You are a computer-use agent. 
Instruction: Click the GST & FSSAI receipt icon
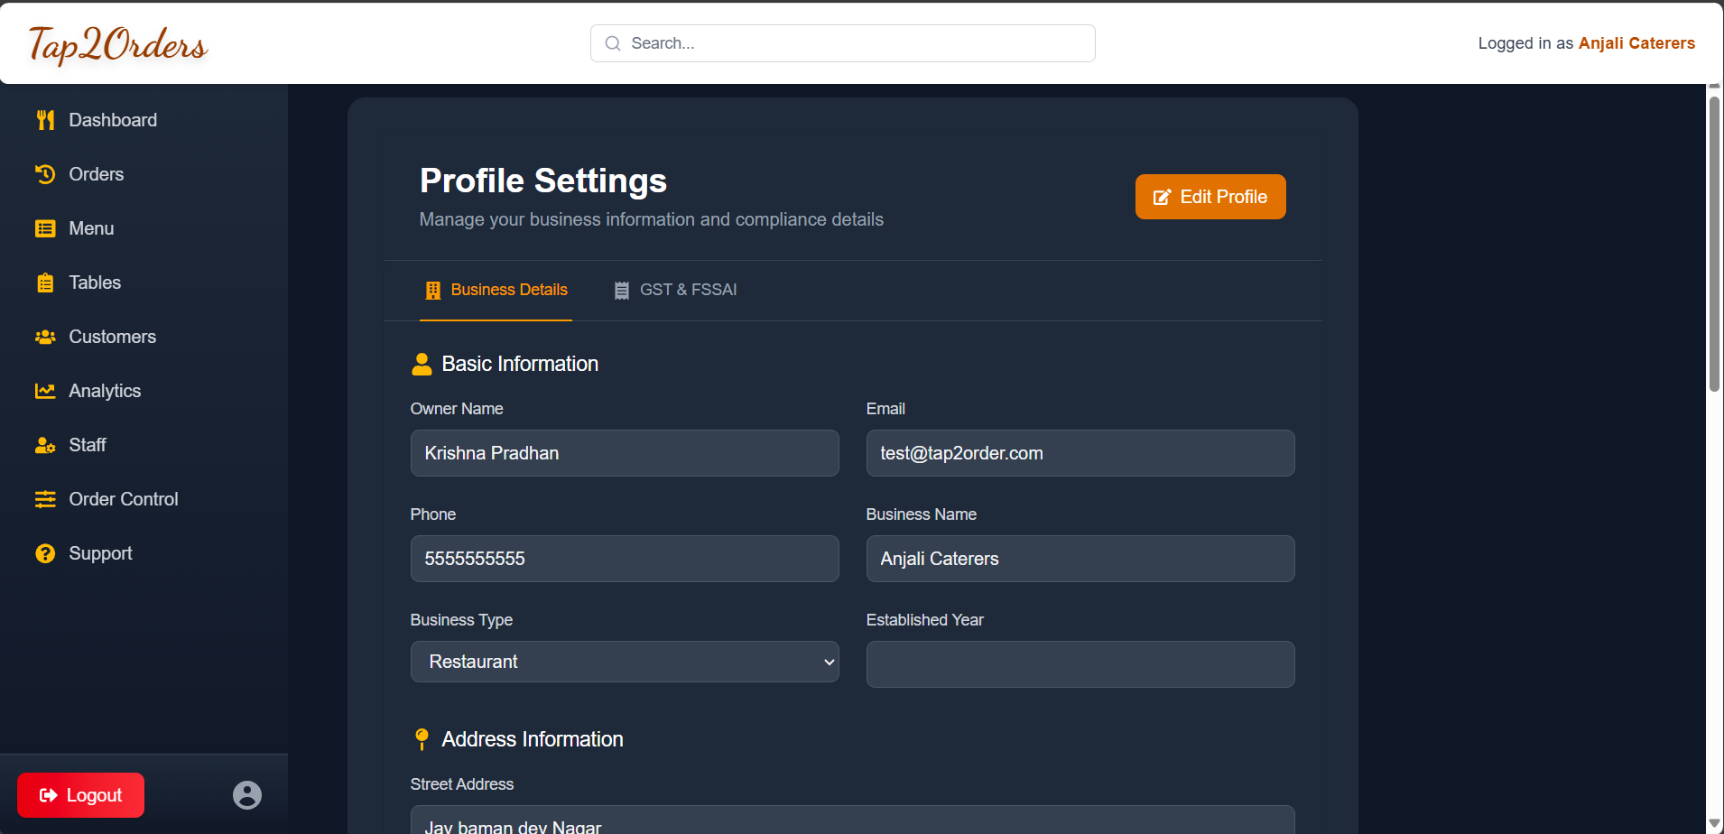coord(622,290)
